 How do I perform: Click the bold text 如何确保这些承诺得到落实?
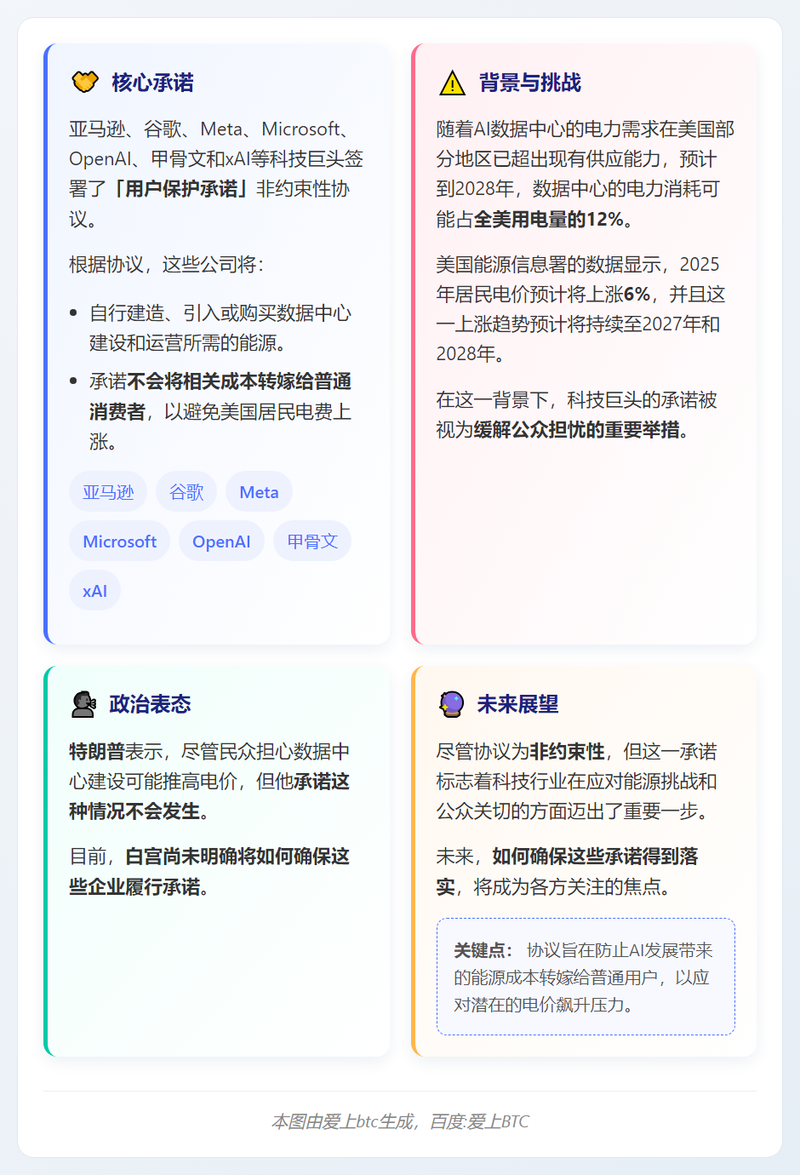(567, 871)
